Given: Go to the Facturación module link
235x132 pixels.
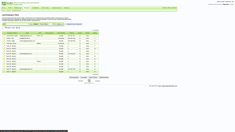Looking at the screenshot, I should click(219, 4).
